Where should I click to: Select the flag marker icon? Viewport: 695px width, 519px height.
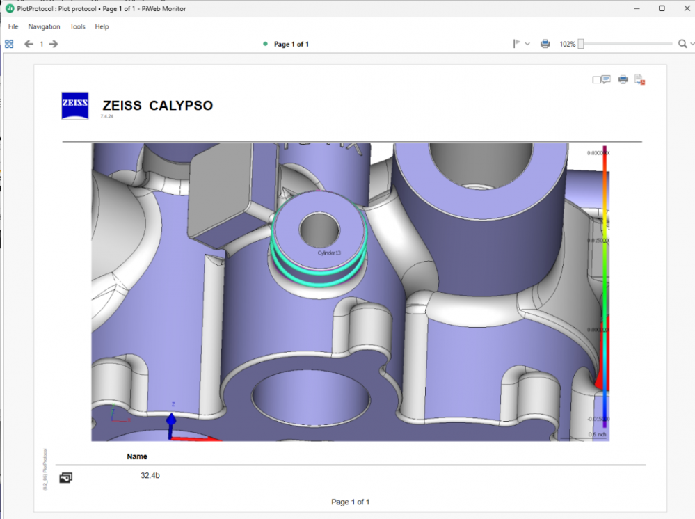[516, 43]
